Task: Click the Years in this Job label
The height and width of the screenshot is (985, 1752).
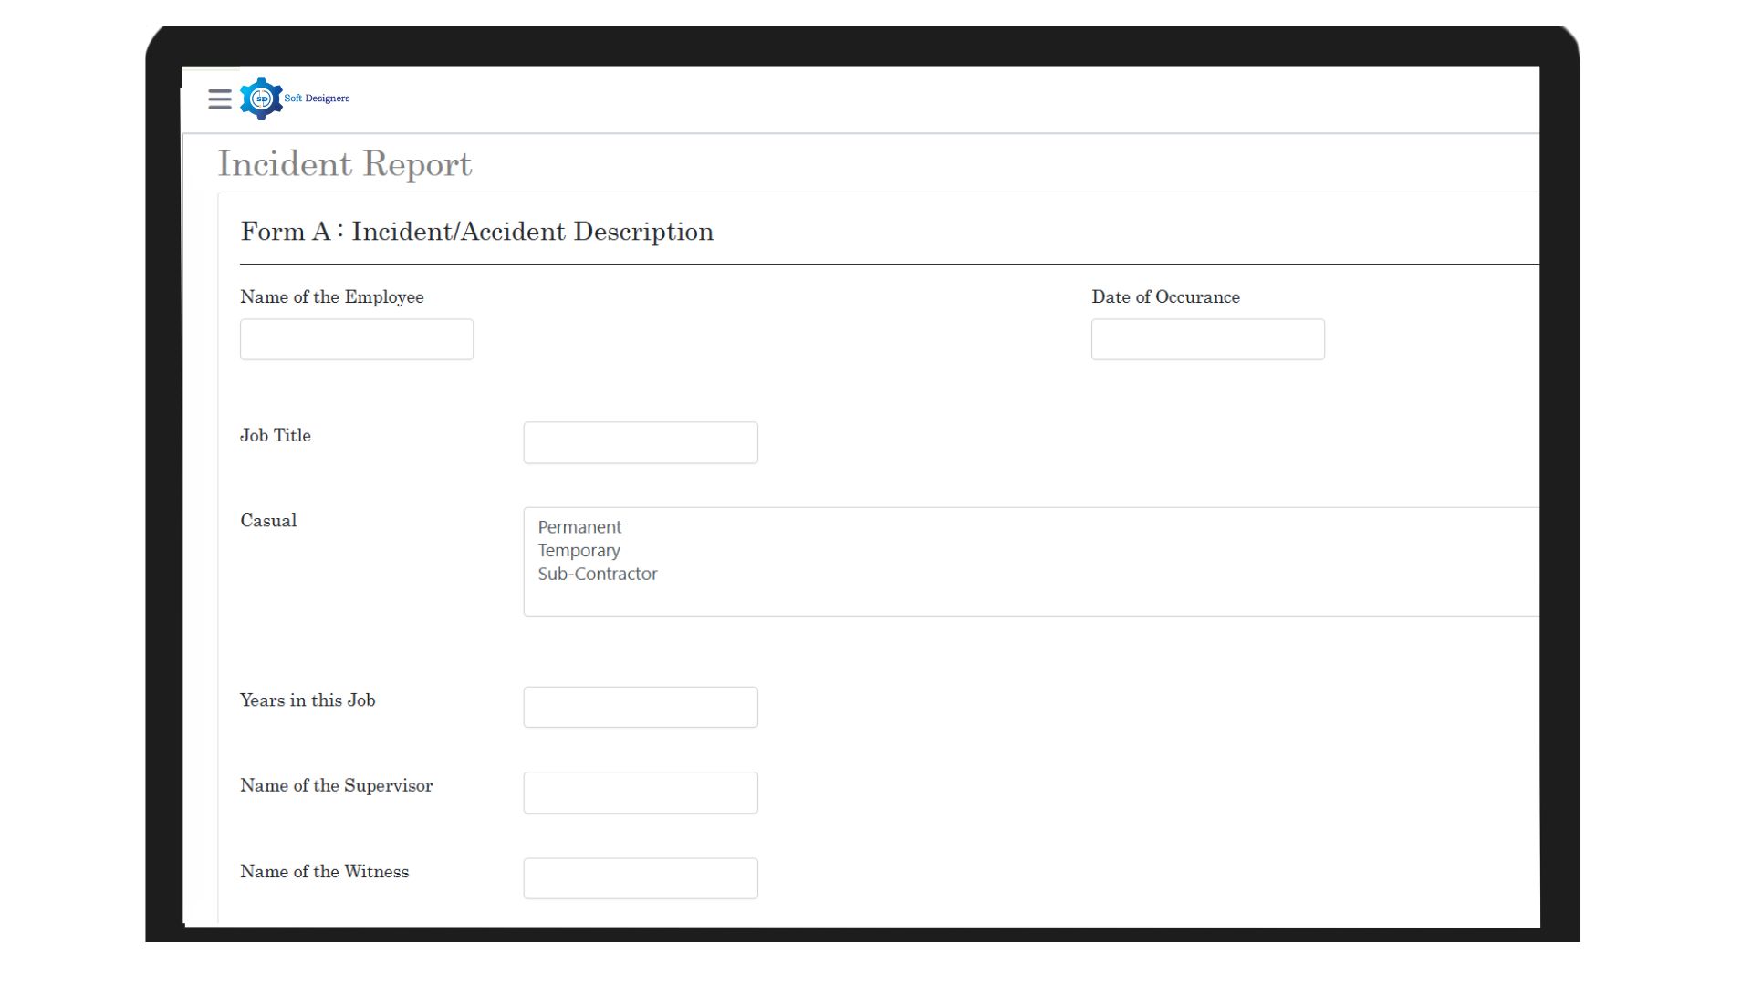Action: click(308, 700)
